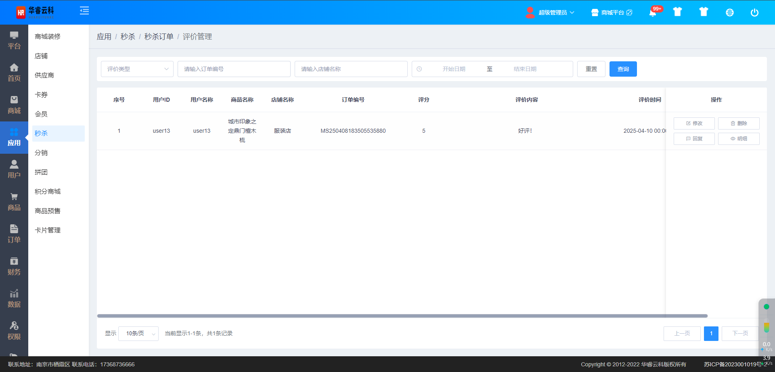View review details with 明细 button
Viewport: 775px width, 372px height.
(738, 139)
